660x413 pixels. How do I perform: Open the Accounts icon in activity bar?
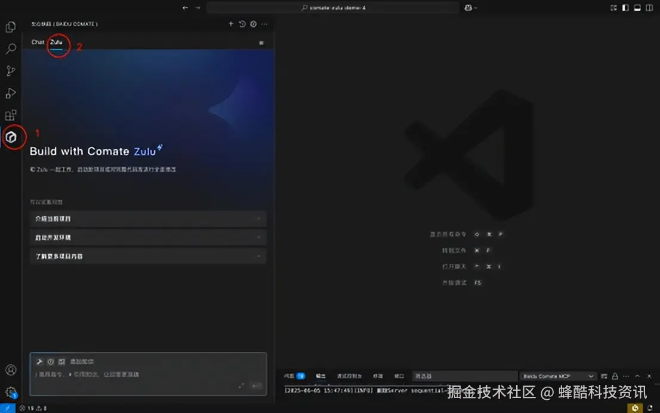(11, 369)
